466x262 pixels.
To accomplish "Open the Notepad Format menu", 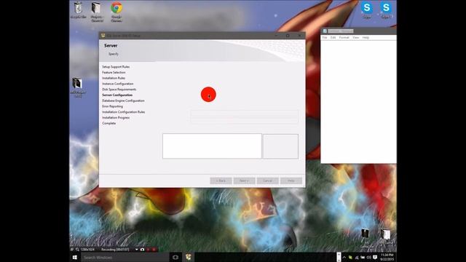I will coord(344,38).
